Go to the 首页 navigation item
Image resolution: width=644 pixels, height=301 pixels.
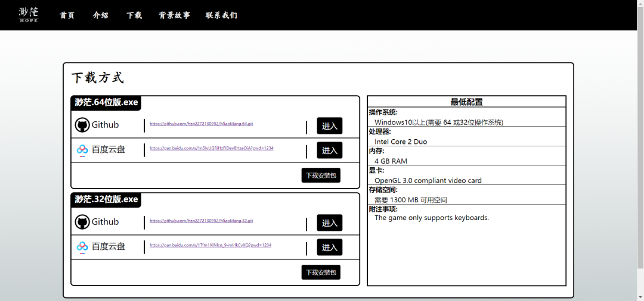tap(67, 15)
